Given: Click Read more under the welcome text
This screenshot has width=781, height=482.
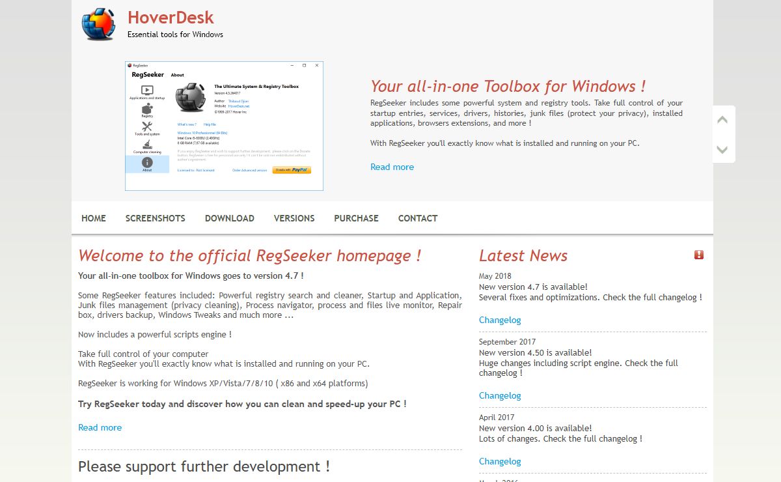Looking at the screenshot, I should click(x=100, y=427).
